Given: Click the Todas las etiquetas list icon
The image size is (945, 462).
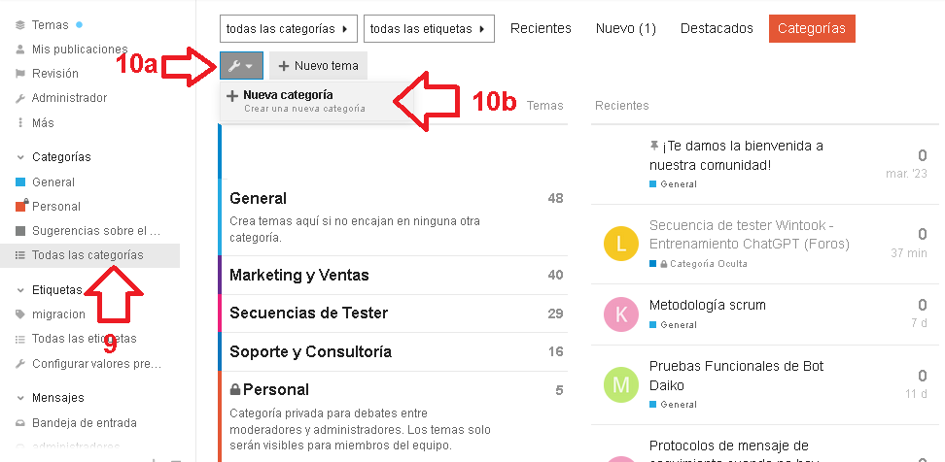Looking at the screenshot, I should [20, 339].
